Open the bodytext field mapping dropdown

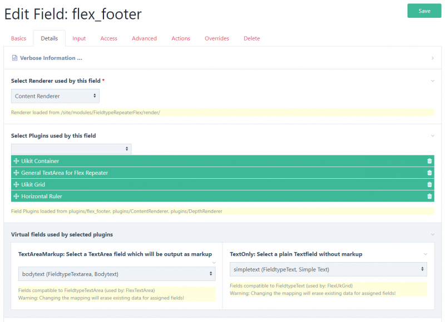(117, 274)
